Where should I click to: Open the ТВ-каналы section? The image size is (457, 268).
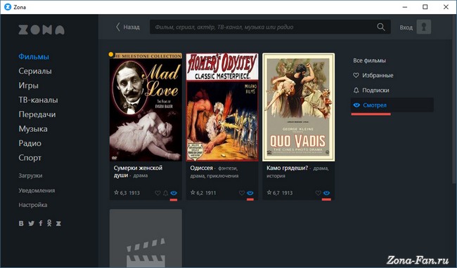pos(38,100)
